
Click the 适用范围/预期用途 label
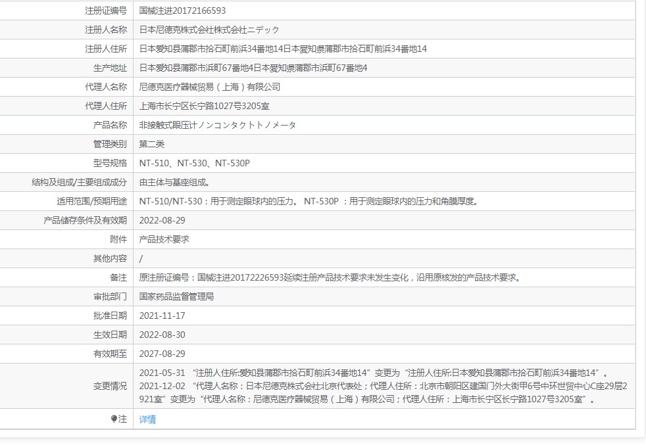(x=91, y=201)
